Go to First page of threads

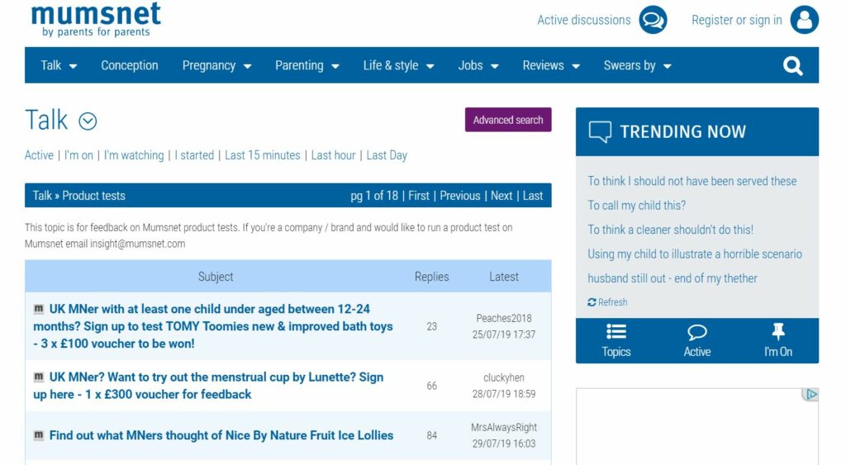[x=419, y=196]
